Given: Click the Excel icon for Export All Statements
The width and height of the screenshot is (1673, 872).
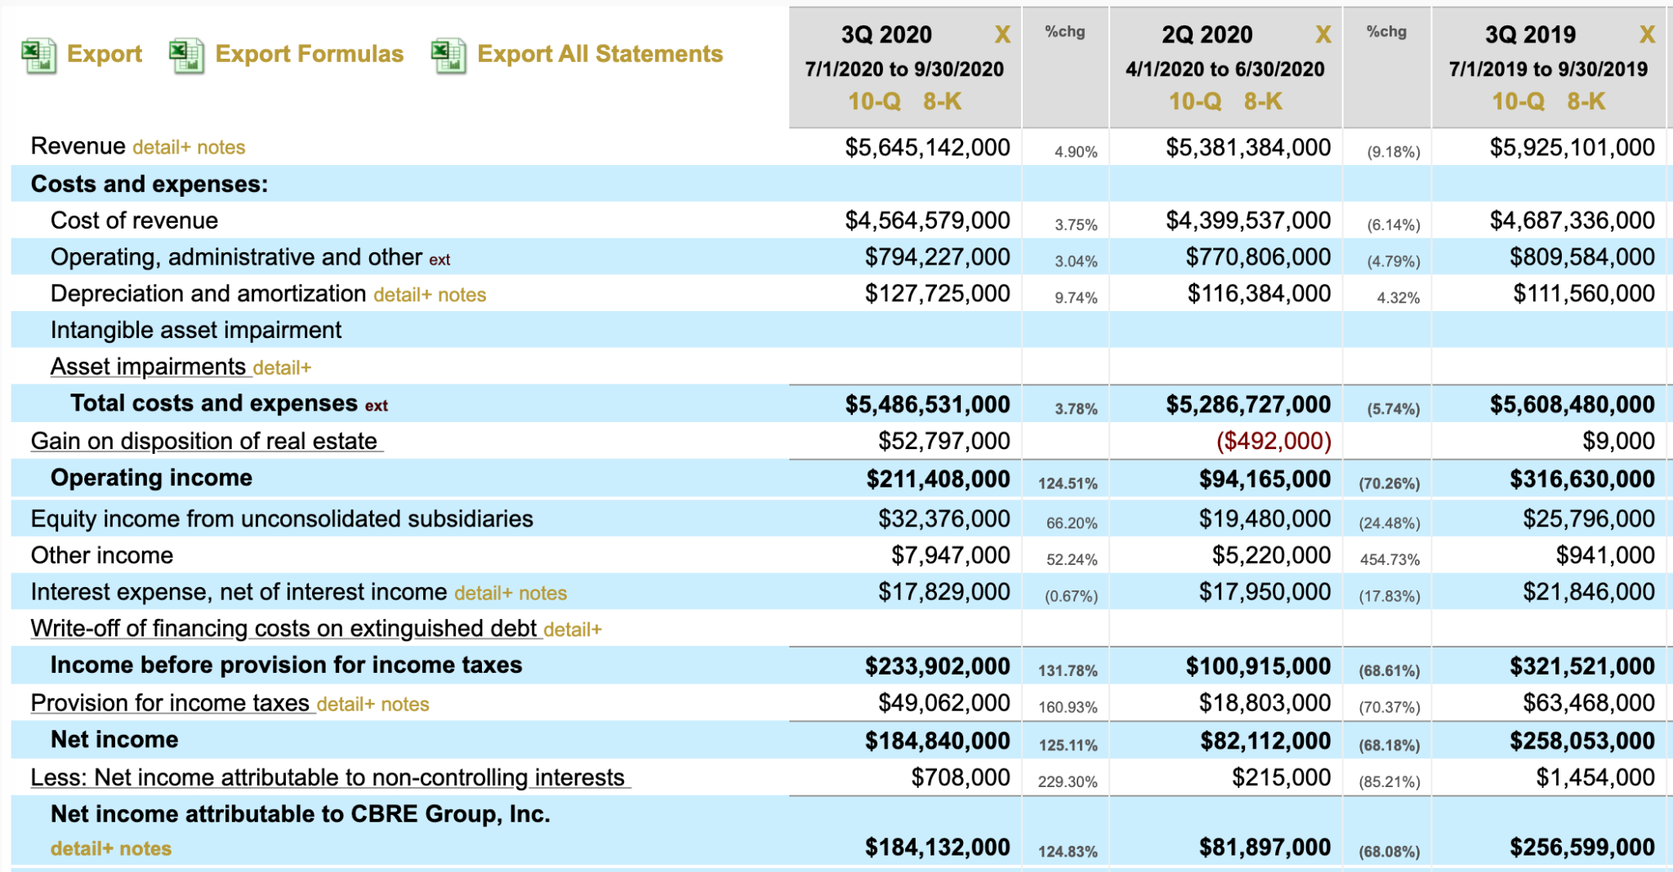Looking at the screenshot, I should [448, 56].
